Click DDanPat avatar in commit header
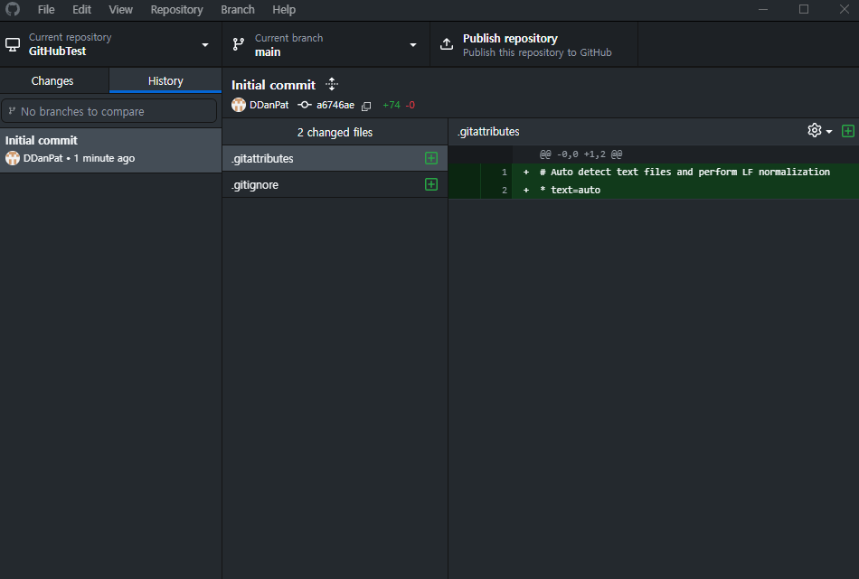Image resolution: width=859 pixels, height=579 pixels. pos(239,105)
